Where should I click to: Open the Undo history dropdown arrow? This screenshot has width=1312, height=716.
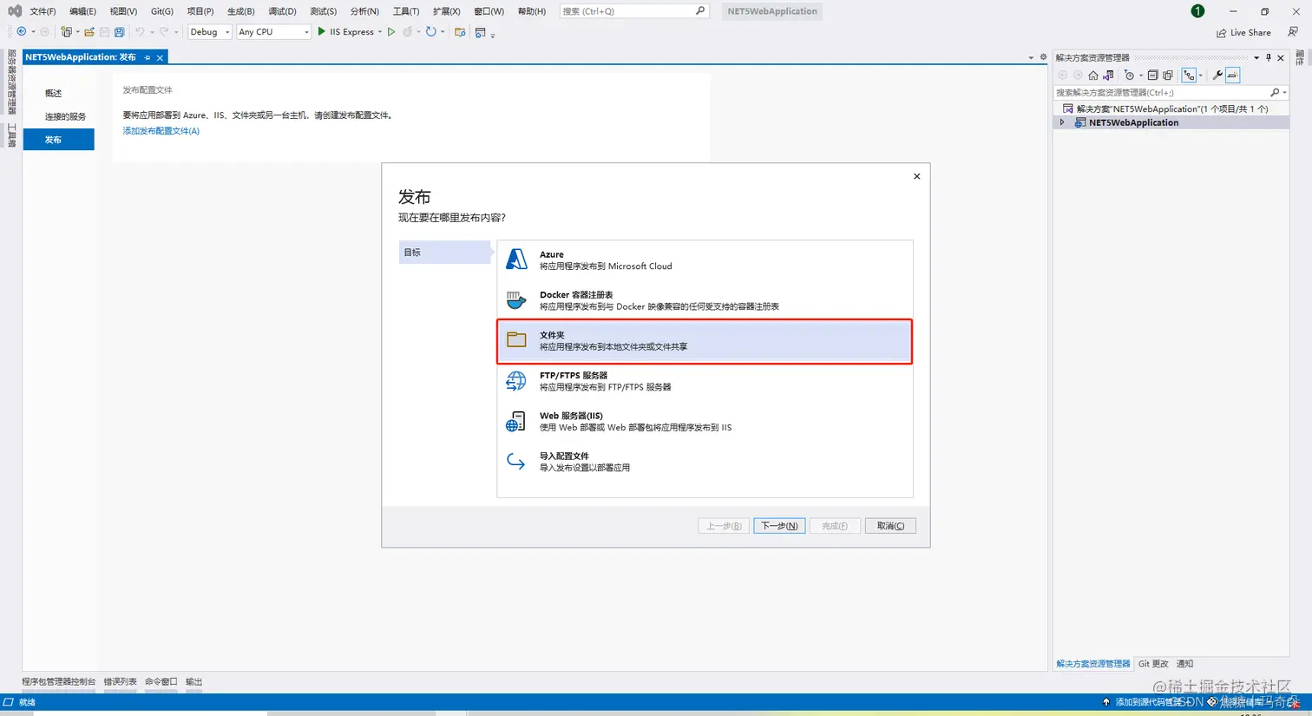[x=151, y=32]
